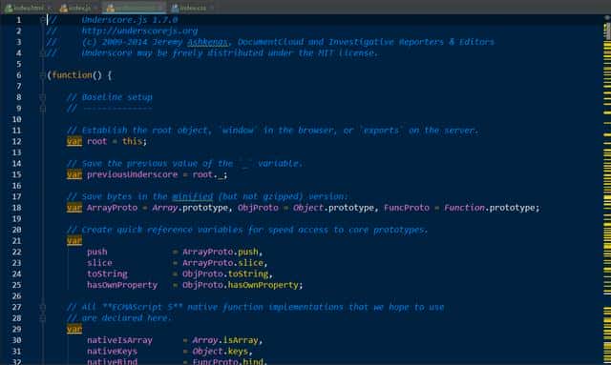Click line number 12 in the gutter
Image resolution: width=611 pixels, height=365 pixels.
point(16,141)
